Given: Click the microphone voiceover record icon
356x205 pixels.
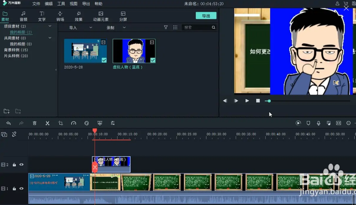Looking at the screenshot, I should pyautogui.click(x=318, y=123).
